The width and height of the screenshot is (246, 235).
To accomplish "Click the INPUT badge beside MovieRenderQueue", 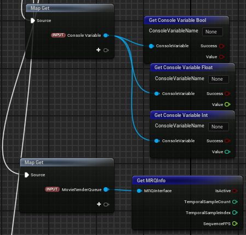I will coord(52,189).
